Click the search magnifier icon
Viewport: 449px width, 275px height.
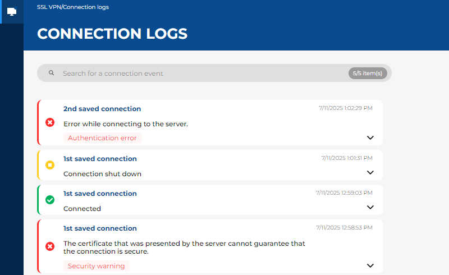[x=51, y=73]
